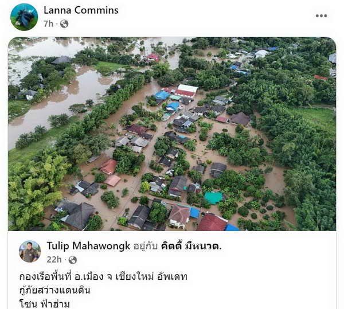Visit the Lanna Commins profile name link
The width and height of the screenshot is (344, 309).
81,10
